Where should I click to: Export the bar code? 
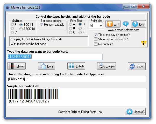click(x=137, y=66)
